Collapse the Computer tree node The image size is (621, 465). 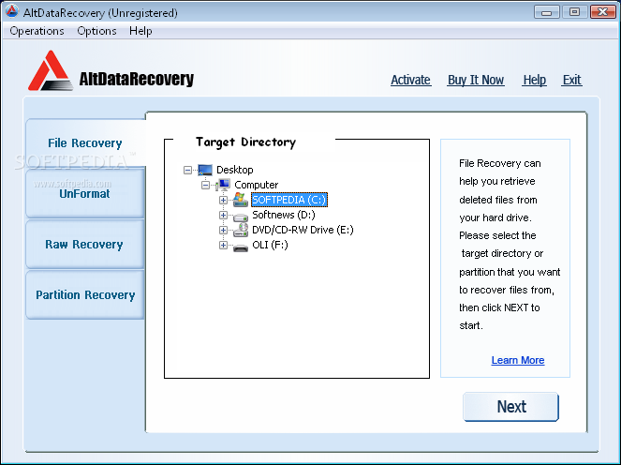[x=205, y=185]
